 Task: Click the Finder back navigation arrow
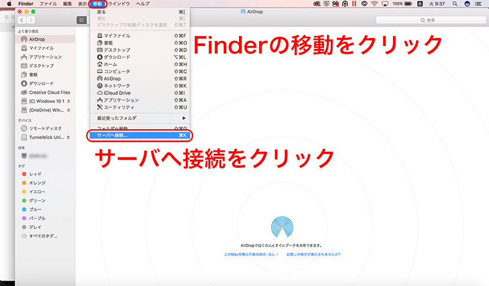[22, 20]
